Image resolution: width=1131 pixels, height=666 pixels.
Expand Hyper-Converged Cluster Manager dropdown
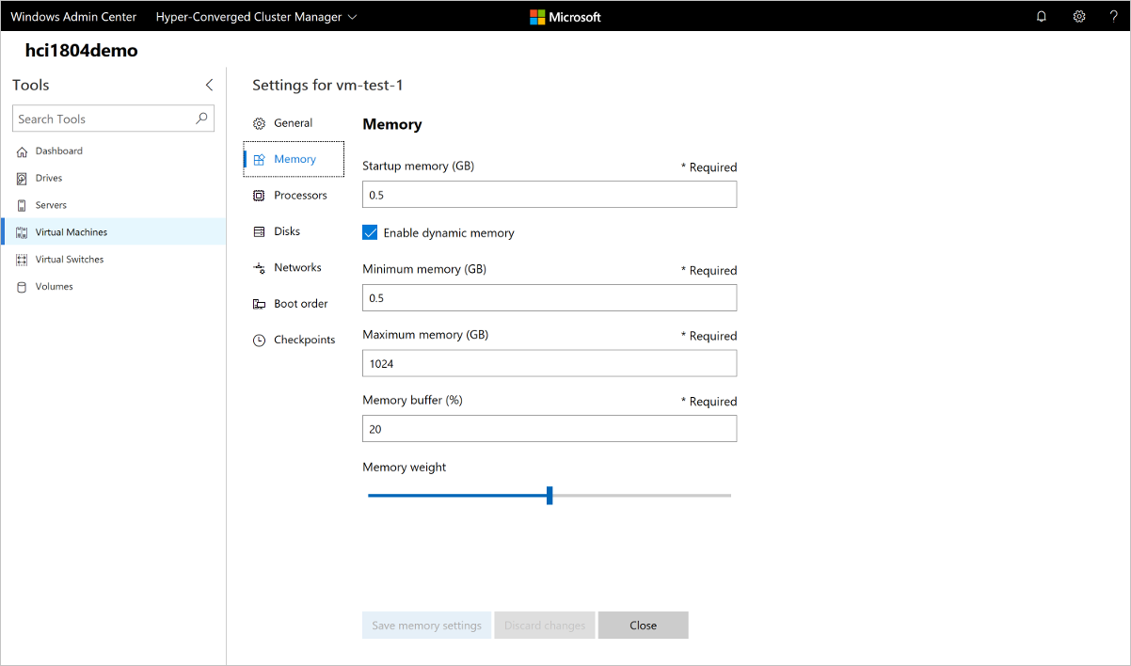point(352,17)
